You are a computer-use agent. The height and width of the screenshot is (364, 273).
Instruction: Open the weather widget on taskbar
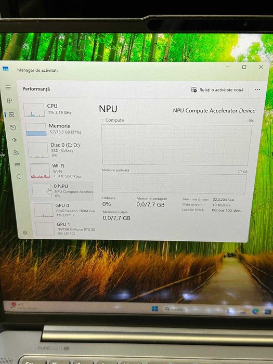[x=23, y=306]
